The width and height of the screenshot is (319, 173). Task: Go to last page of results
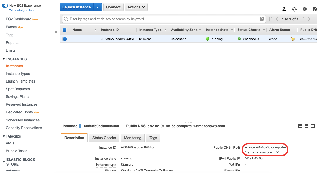pyautogui.click(x=310, y=19)
